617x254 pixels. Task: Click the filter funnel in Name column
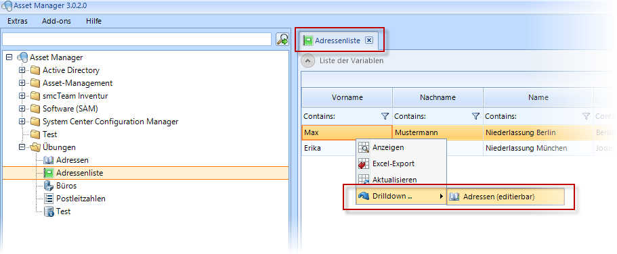tap(586, 116)
